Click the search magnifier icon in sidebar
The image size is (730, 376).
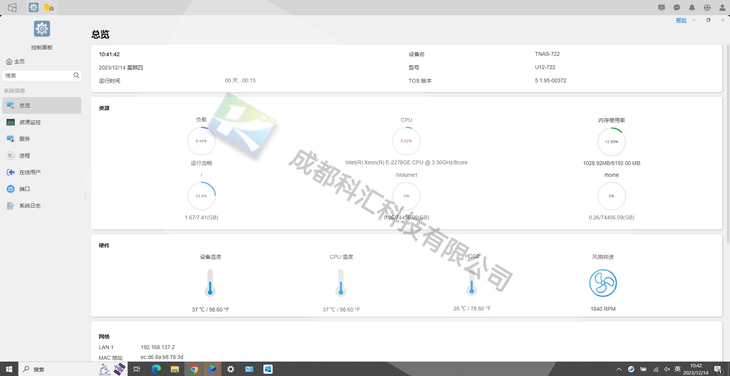click(76, 76)
